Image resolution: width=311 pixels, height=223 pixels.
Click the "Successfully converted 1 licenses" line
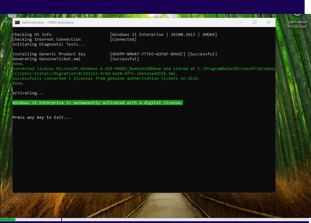coord(106,78)
